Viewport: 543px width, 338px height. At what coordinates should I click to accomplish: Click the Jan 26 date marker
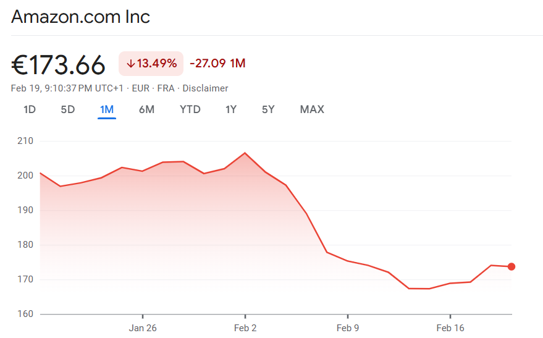[x=143, y=328]
